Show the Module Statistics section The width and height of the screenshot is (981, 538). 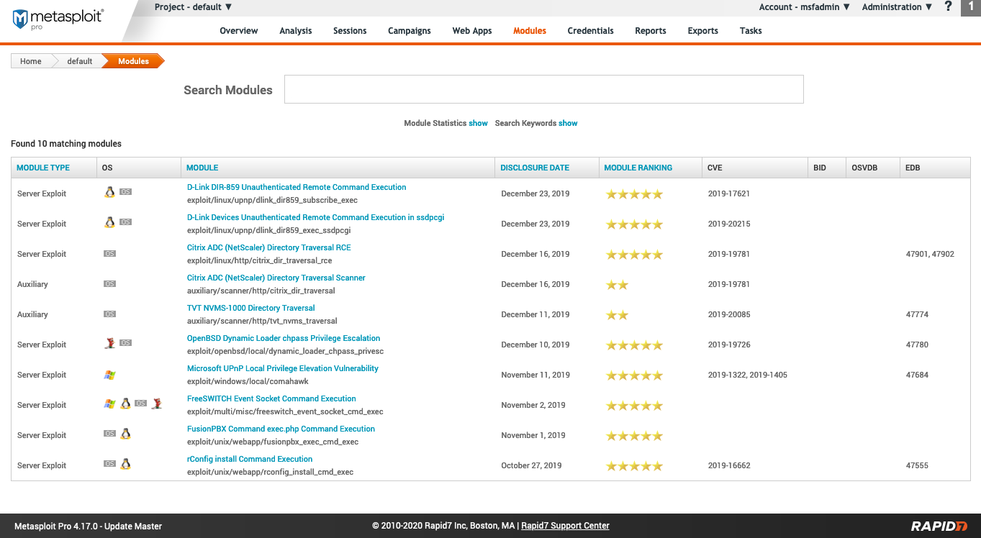478,123
